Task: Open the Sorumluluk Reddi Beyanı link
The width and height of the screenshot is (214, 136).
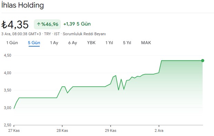Action: coord(84,34)
